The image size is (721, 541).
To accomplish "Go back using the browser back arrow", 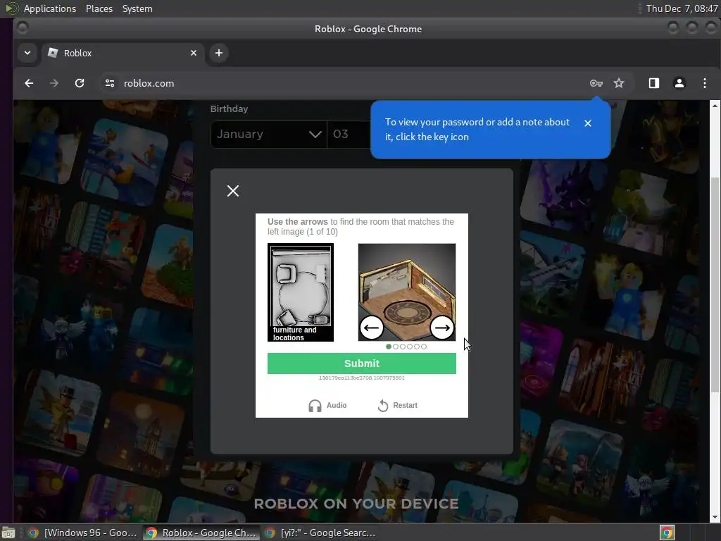I will tap(29, 83).
